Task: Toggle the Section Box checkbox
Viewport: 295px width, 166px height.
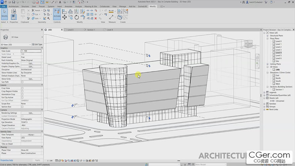Action: click(22, 107)
